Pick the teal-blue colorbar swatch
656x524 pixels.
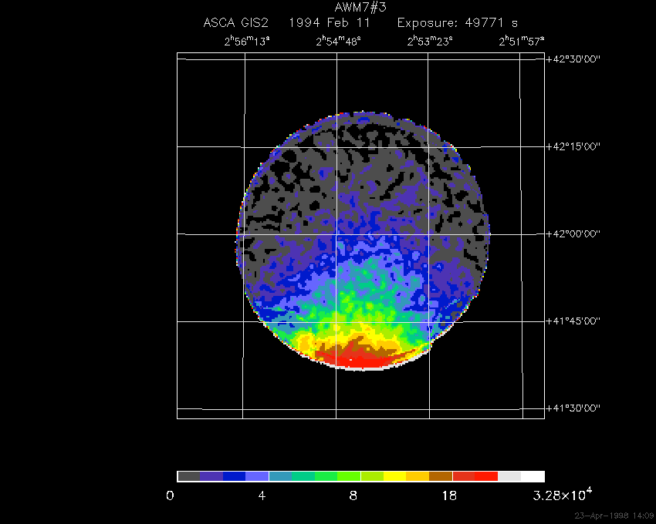pos(280,476)
